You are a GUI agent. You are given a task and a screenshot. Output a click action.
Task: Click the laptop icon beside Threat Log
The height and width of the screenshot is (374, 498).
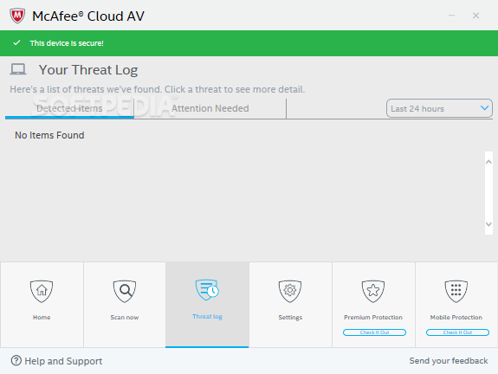18,69
